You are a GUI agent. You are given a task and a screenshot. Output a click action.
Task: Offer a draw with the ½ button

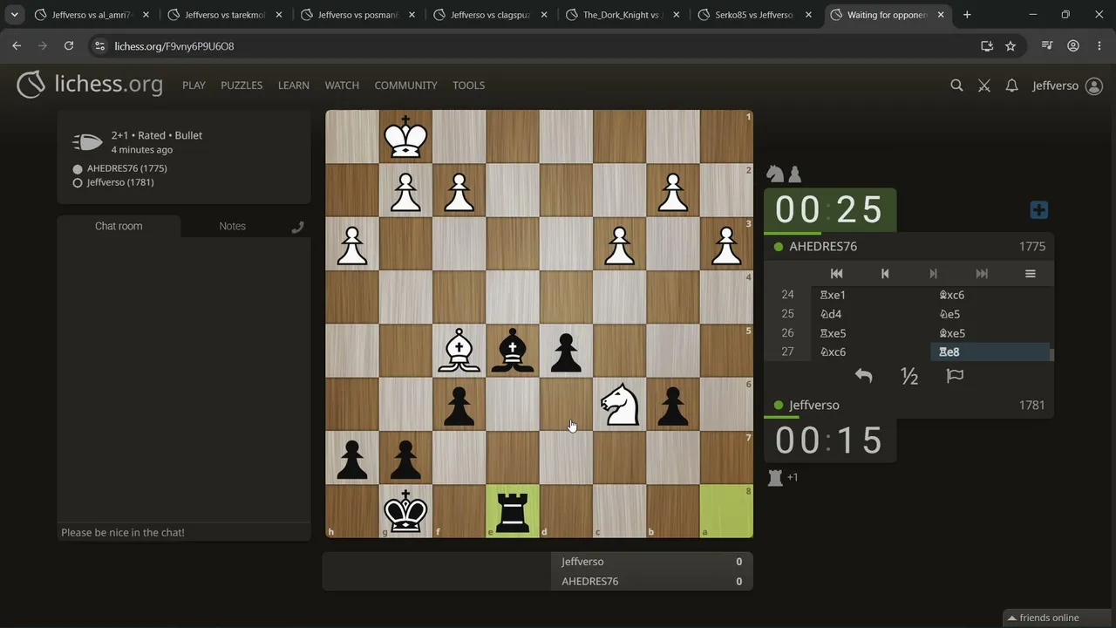pos(909,376)
